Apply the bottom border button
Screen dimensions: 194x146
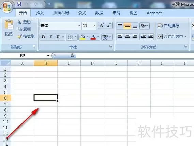[x=70, y=37]
